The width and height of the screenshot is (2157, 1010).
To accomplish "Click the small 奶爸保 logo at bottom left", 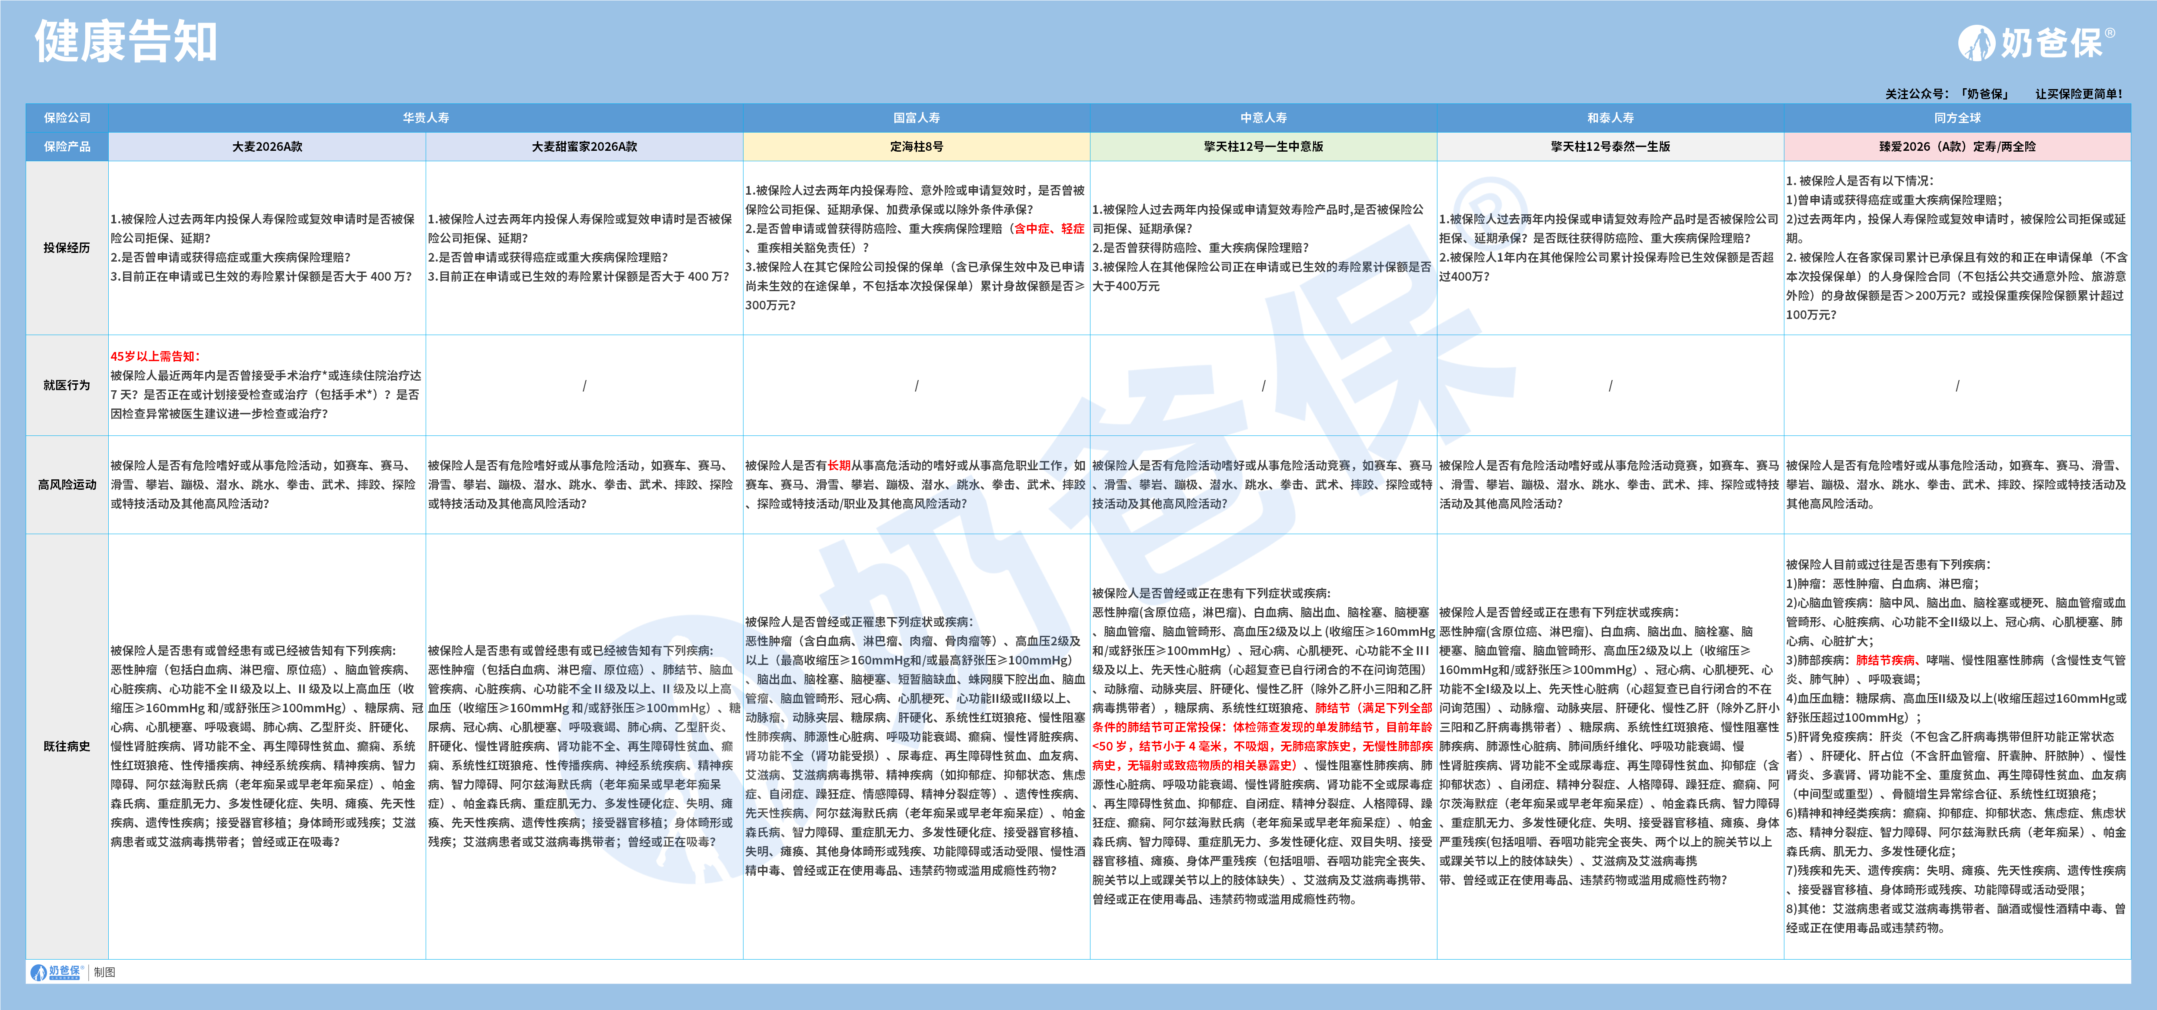I will pyautogui.click(x=58, y=971).
